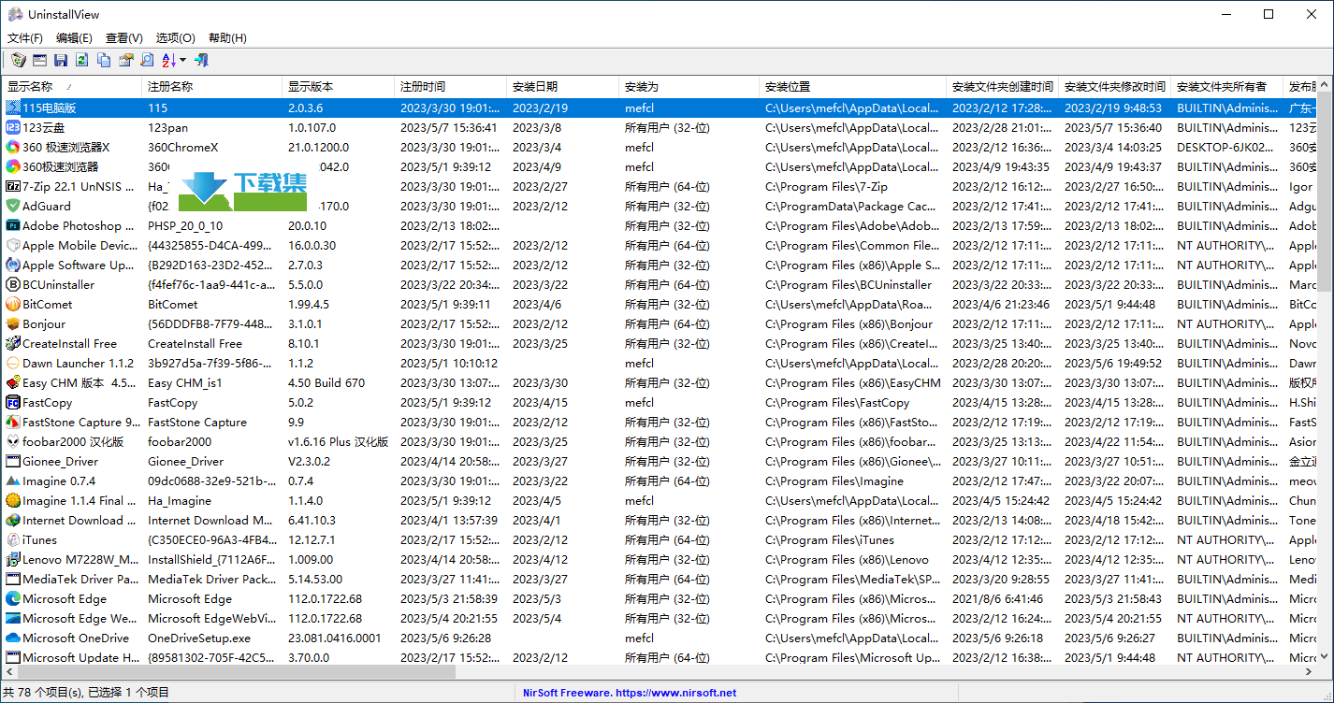Sort by the 显示名称 column header
Image resolution: width=1334 pixels, height=703 pixels.
coord(71,86)
